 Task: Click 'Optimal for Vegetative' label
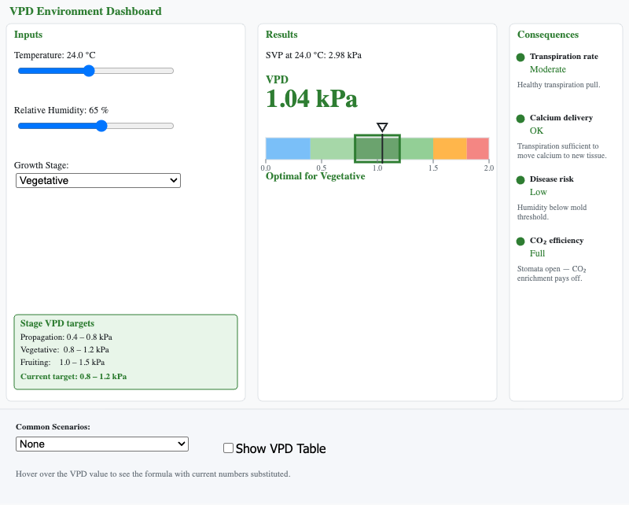[315, 176]
